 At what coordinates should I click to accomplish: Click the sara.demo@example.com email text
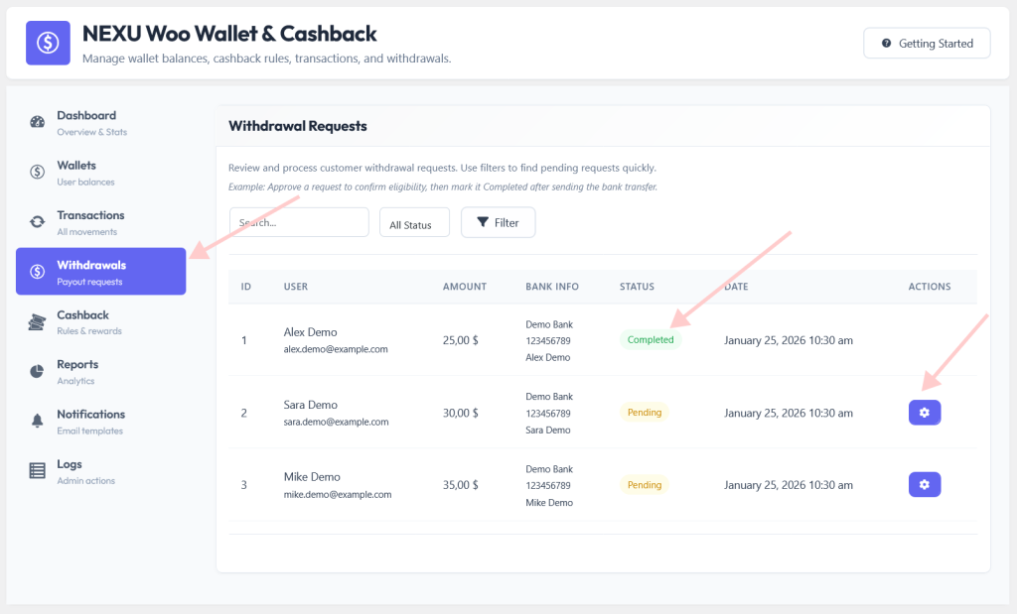click(x=336, y=422)
